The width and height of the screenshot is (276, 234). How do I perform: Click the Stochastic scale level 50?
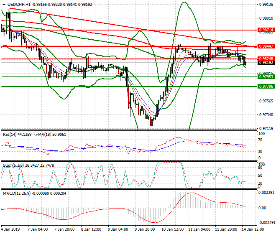260,175
